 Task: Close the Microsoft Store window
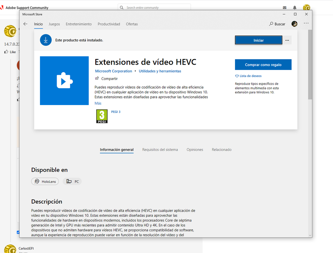[x=306, y=14]
